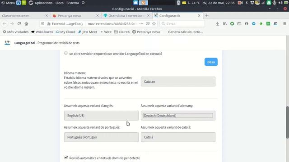
Task: Reload the current page
Action: (x=19, y=24)
